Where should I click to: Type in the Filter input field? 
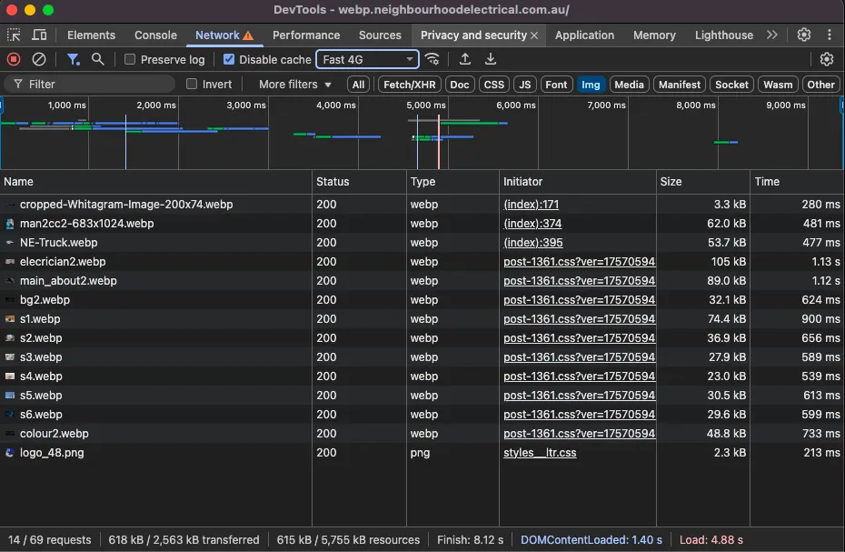pyautogui.click(x=100, y=85)
